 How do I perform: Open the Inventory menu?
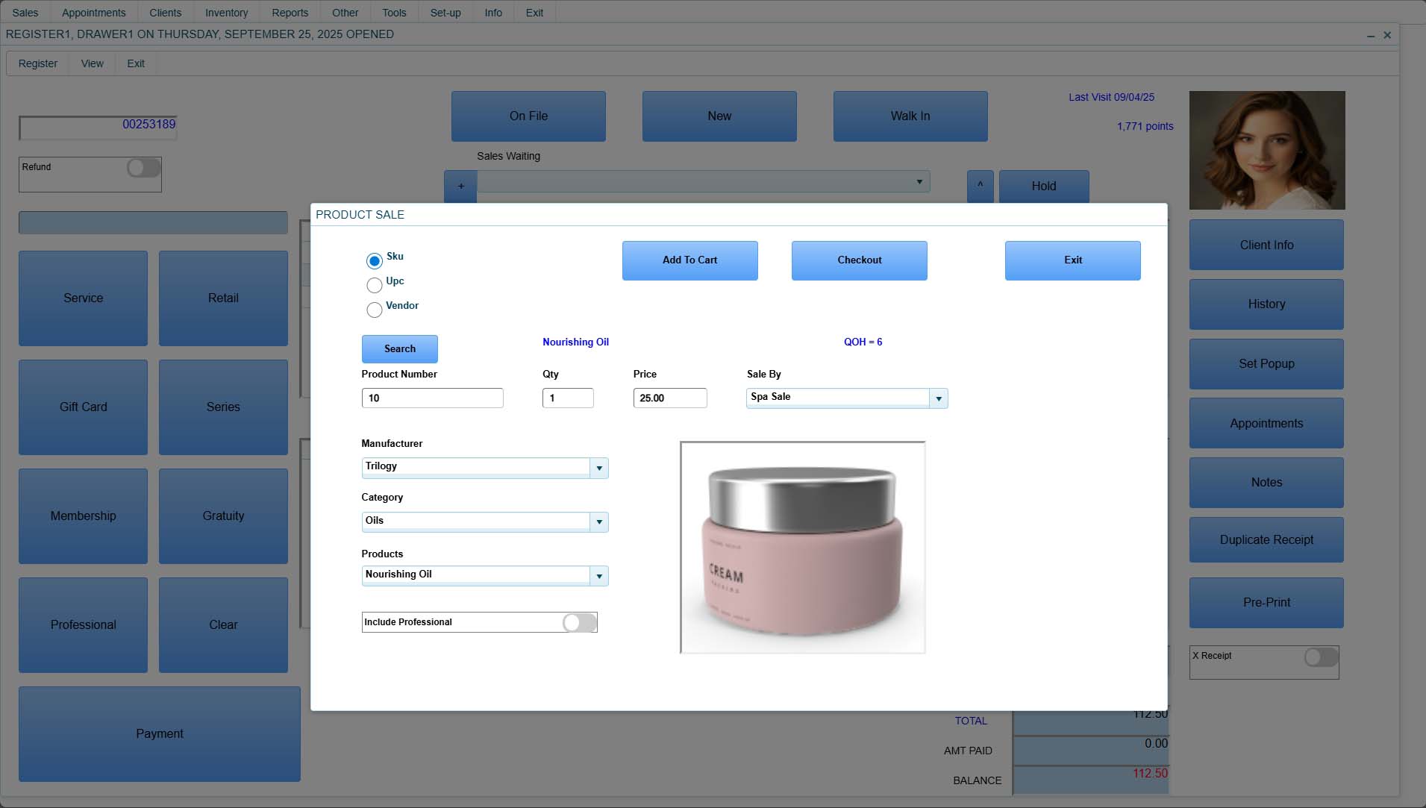[x=226, y=13]
